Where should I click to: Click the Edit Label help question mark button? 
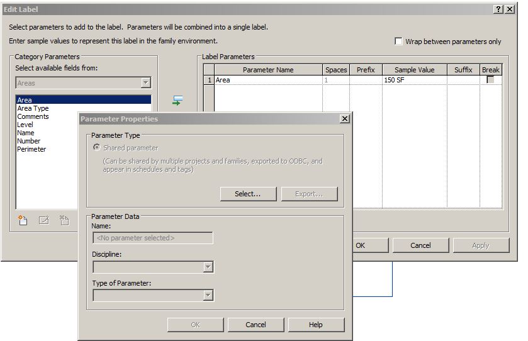498,9
